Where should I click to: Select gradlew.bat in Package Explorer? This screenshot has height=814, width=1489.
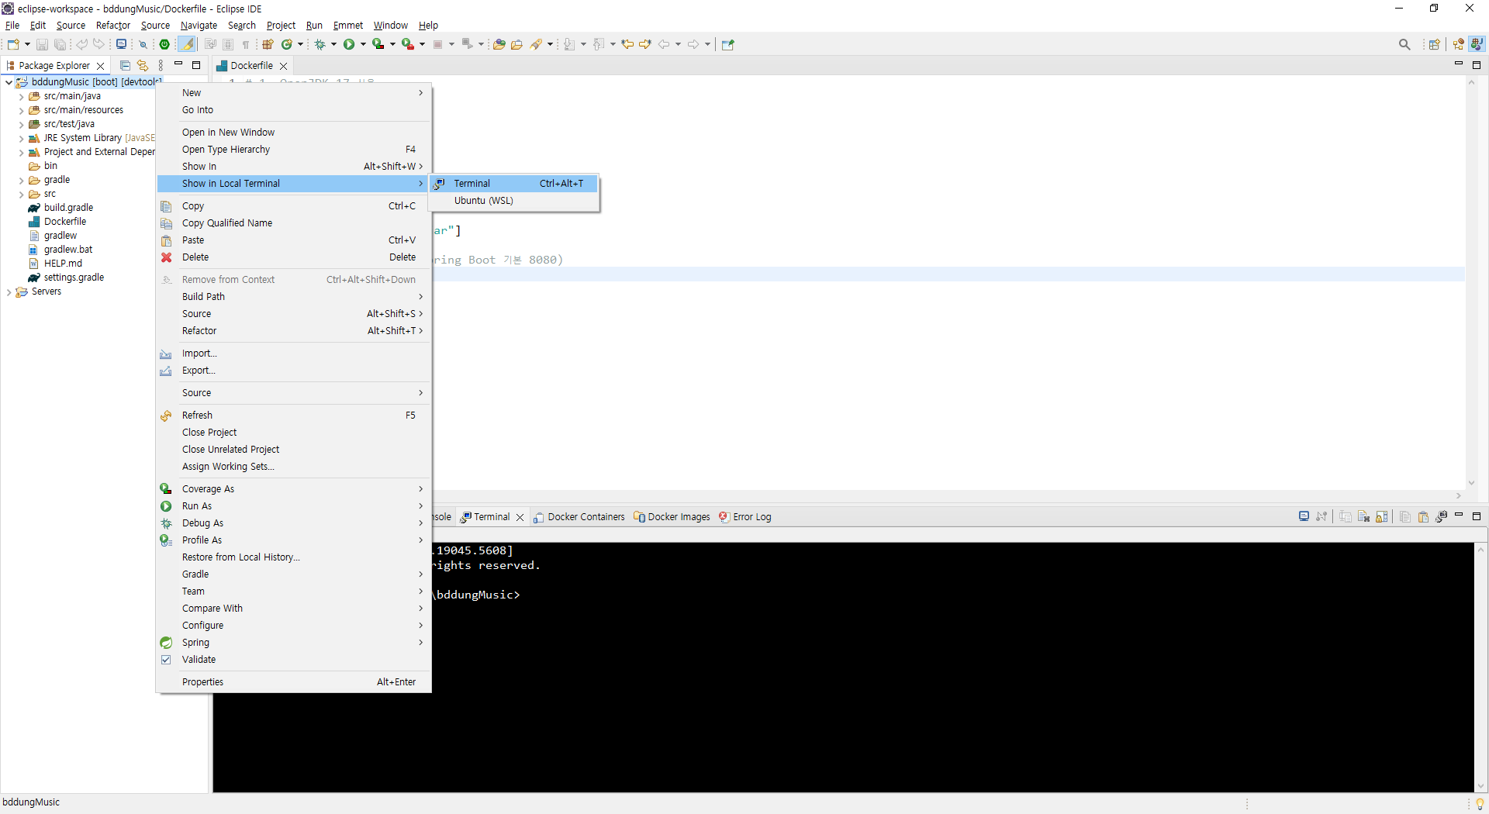click(x=68, y=250)
